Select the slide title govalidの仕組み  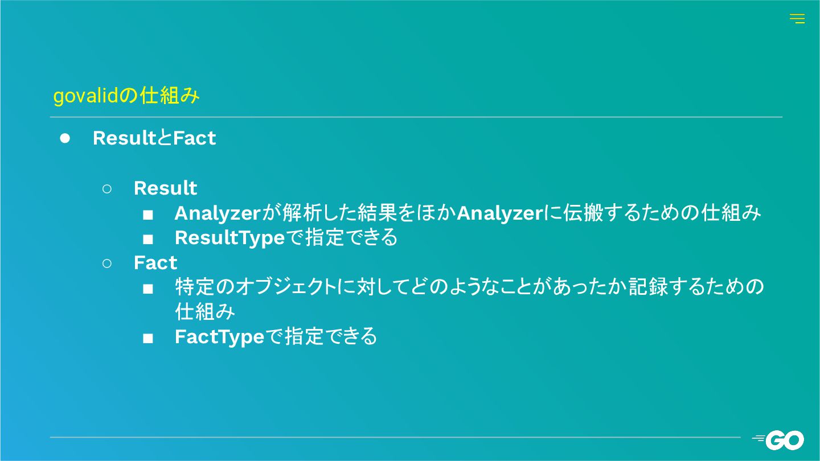coord(126,96)
